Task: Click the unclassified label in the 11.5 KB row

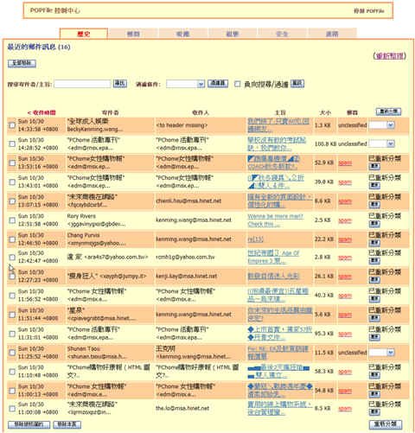Action: (353, 353)
